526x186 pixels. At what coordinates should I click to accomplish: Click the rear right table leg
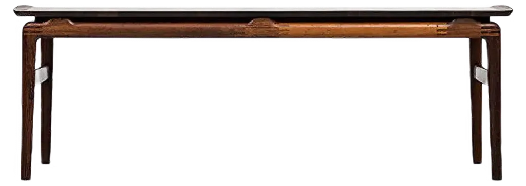click(476, 100)
